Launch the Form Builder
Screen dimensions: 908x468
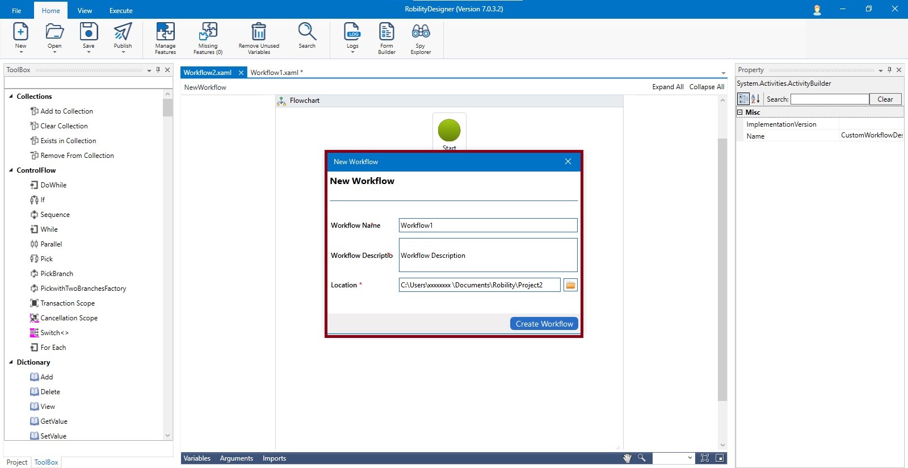pos(386,38)
